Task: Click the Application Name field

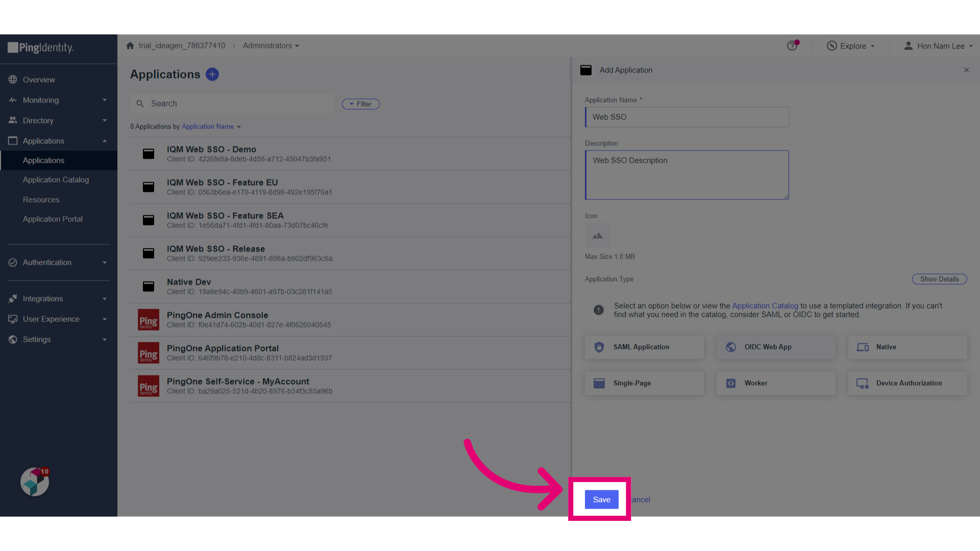Action: (x=687, y=117)
